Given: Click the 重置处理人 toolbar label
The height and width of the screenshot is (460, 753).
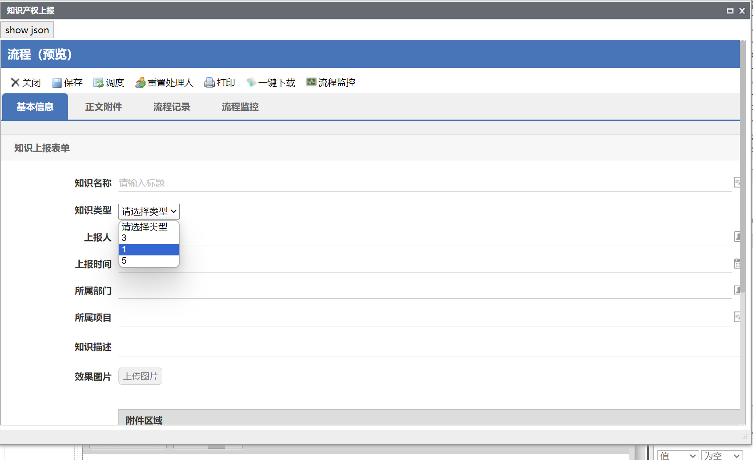Looking at the screenshot, I should (x=170, y=83).
